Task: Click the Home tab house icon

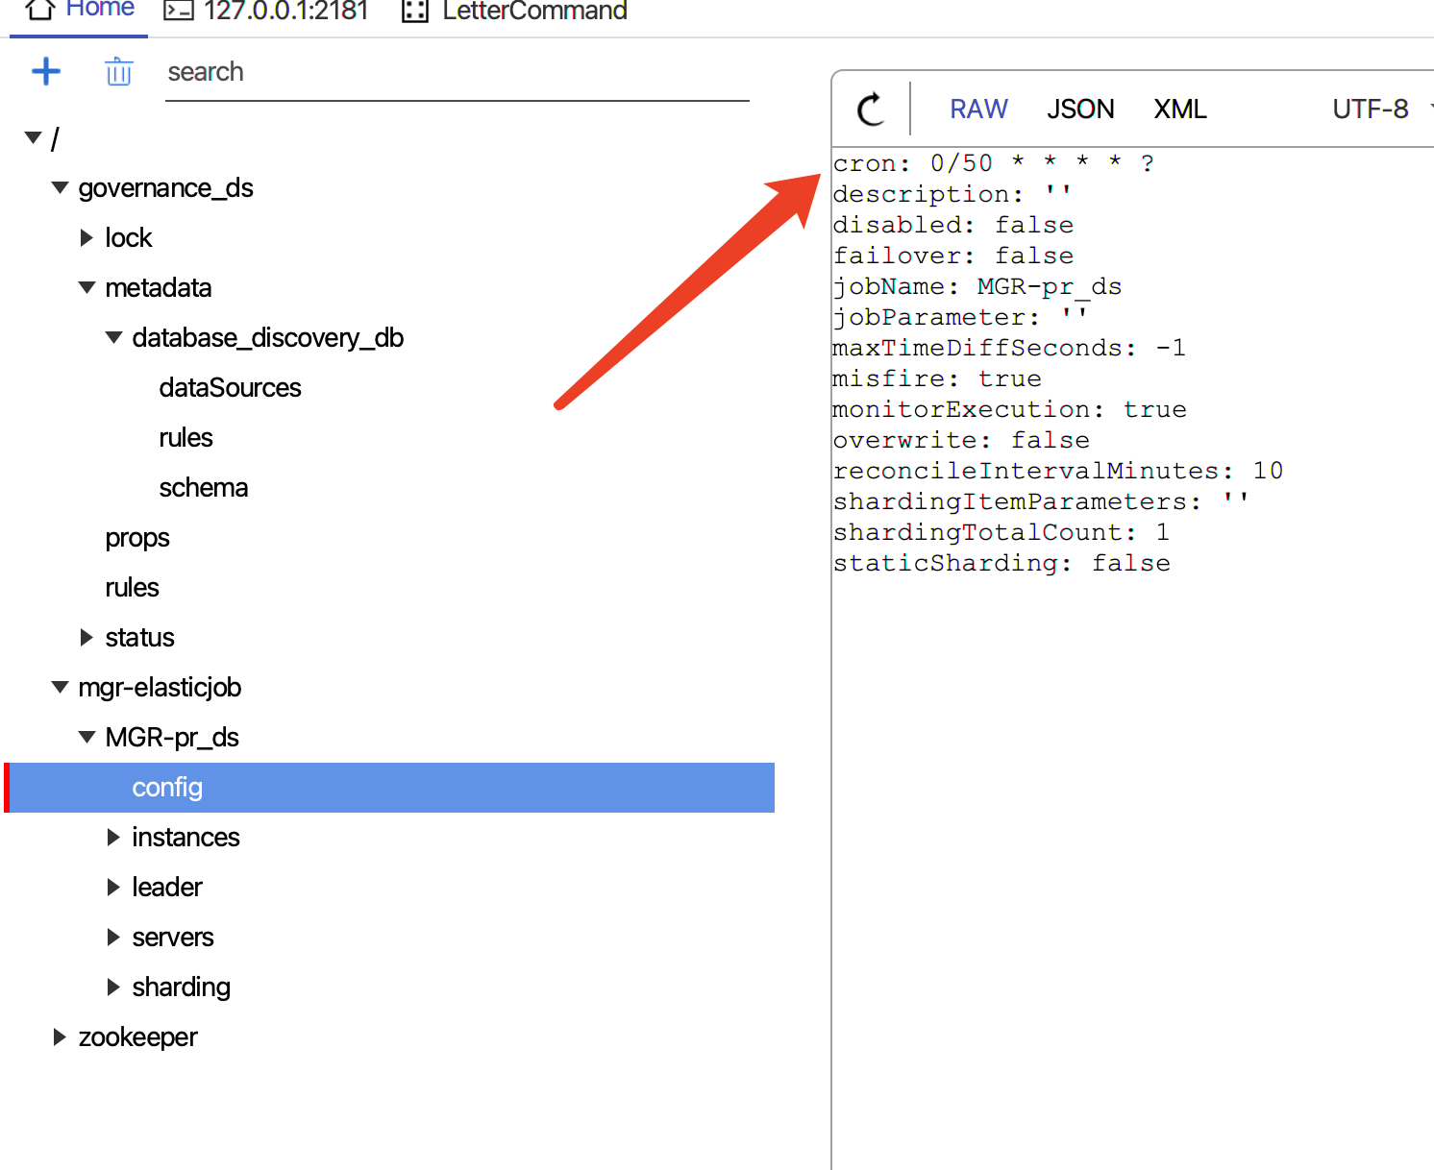Action: click(39, 10)
